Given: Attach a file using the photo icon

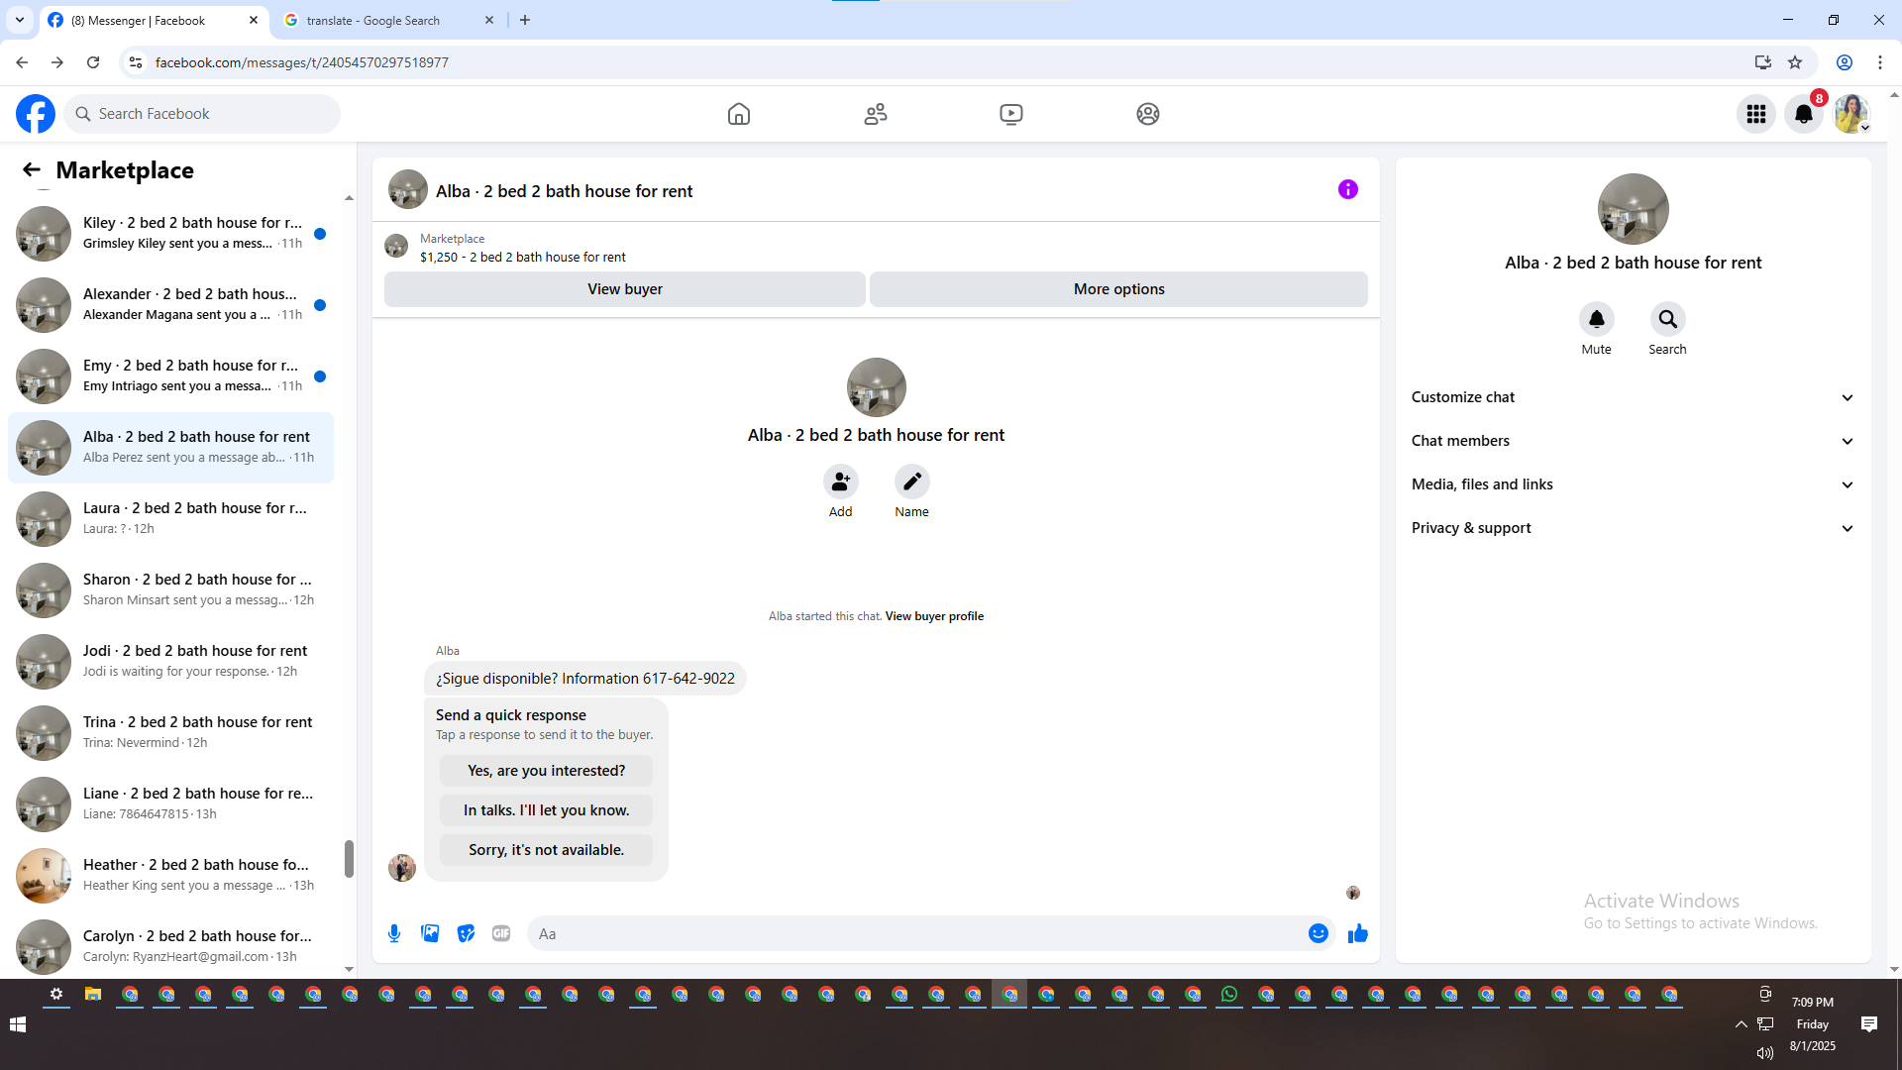Looking at the screenshot, I should pyautogui.click(x=430, y=933).
